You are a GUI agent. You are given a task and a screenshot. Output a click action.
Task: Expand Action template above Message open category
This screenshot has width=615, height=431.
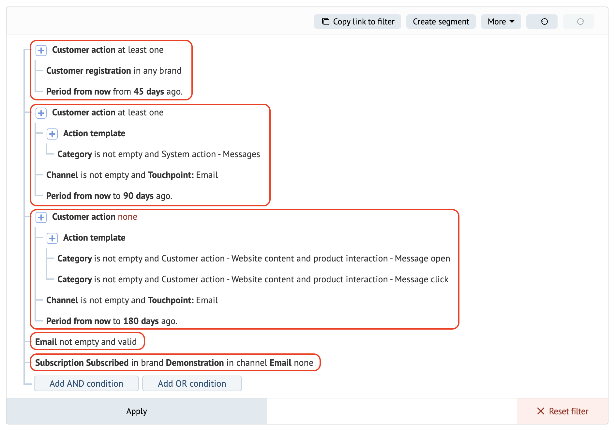[52, 238]
